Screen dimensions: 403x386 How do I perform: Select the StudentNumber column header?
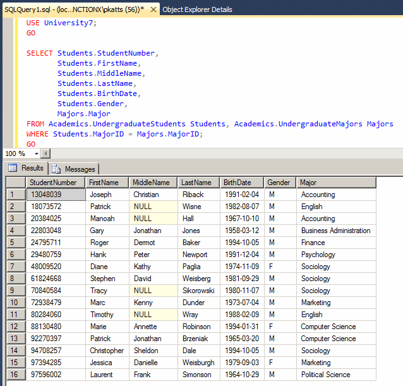[x=56, y=183]
